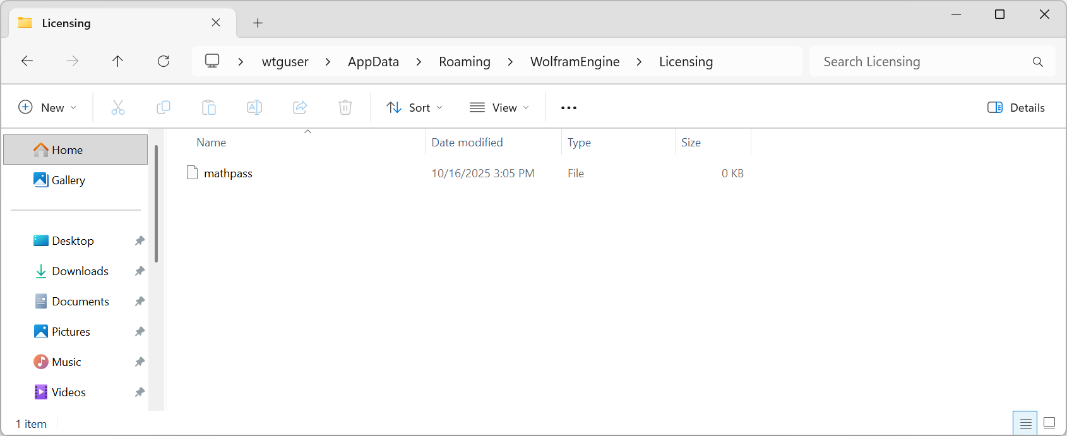
Task: Expand the Sort options menu
Action: [x=415, y=108]
